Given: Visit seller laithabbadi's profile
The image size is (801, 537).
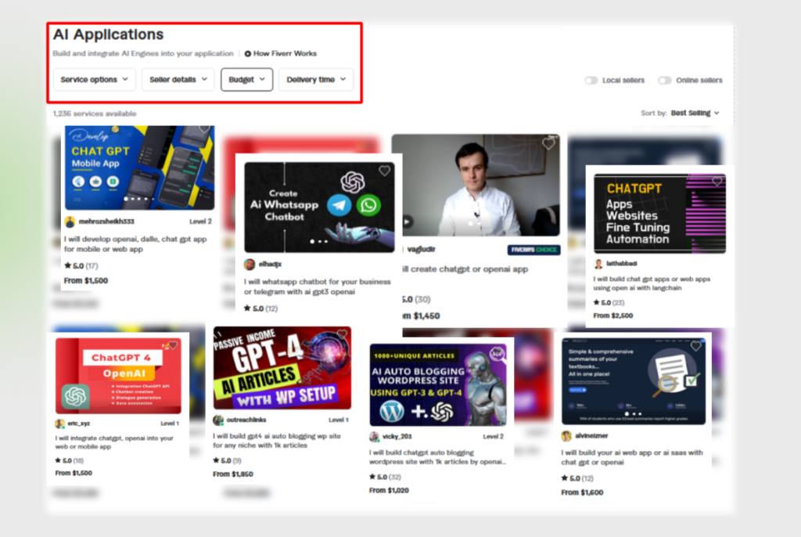Looking at the screenshot, I should click(621, 263).
